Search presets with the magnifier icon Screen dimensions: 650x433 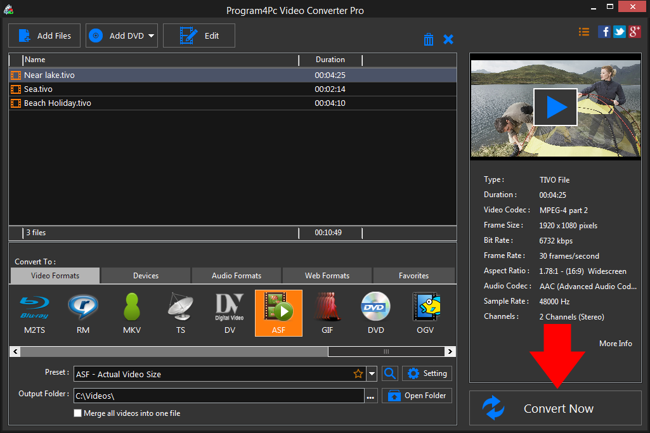[389, 374]
